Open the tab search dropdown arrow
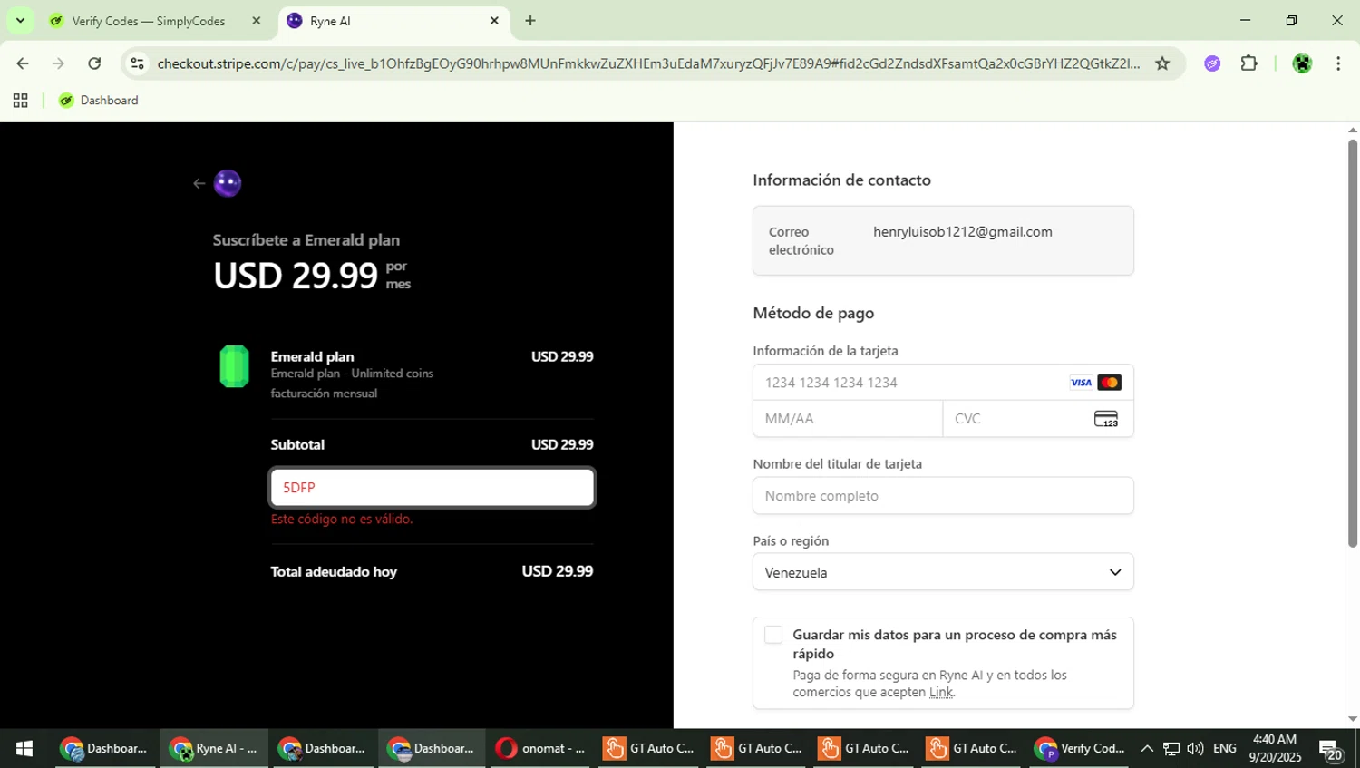This screenshot has width=1360, height=768. pos(20,20)
